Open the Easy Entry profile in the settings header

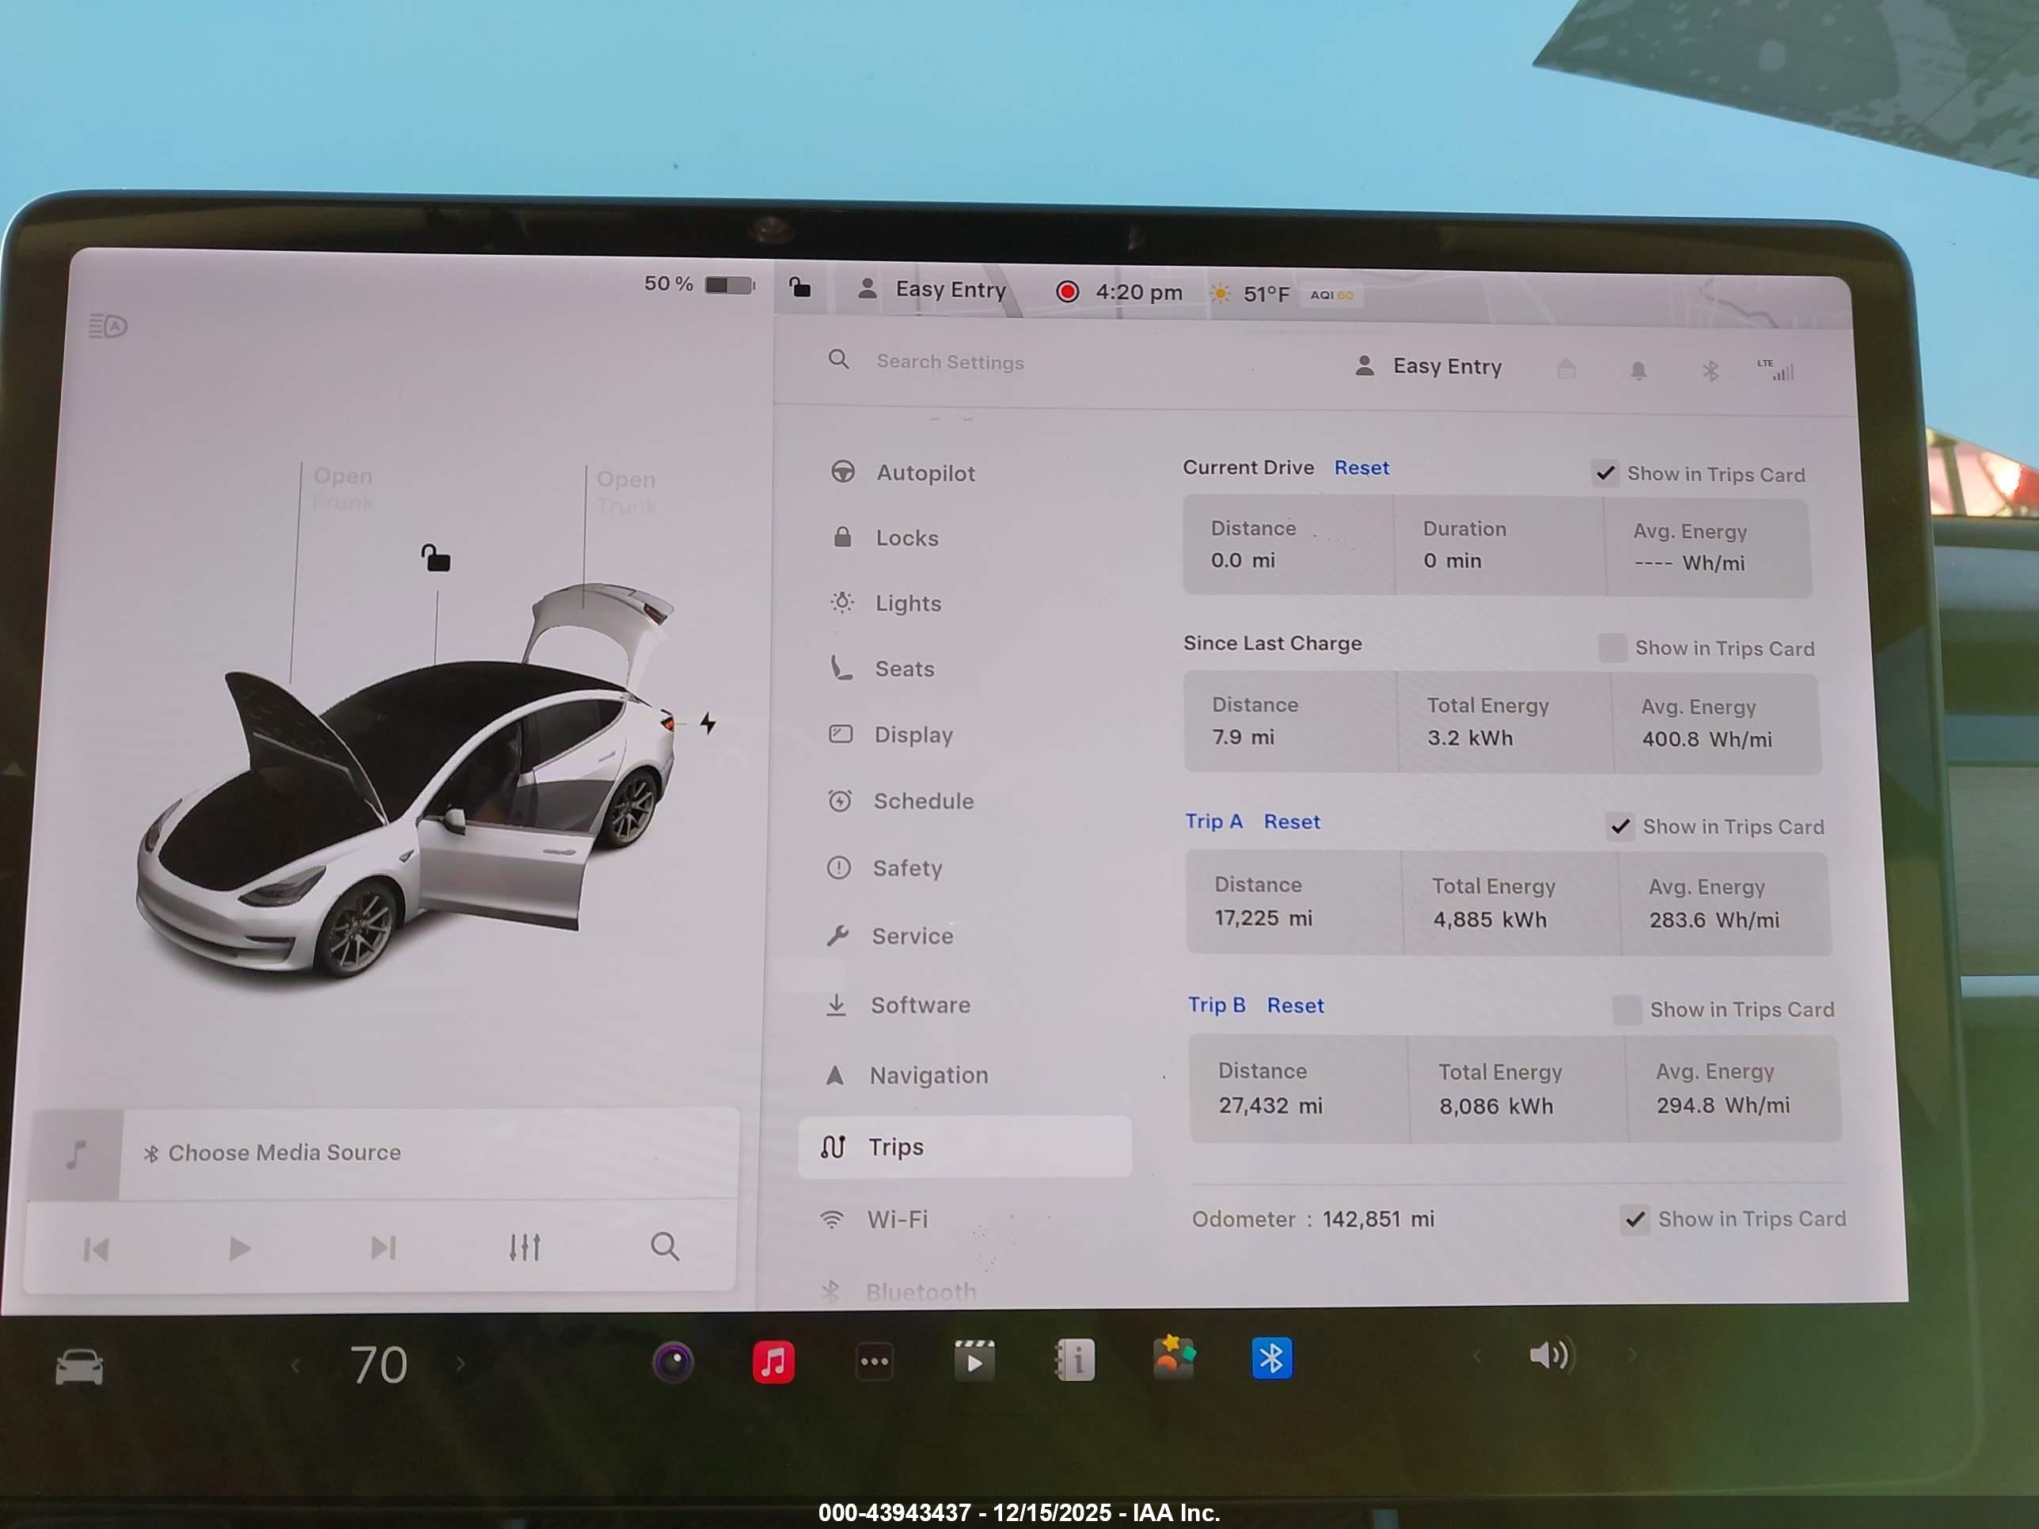click(1428, 366)
